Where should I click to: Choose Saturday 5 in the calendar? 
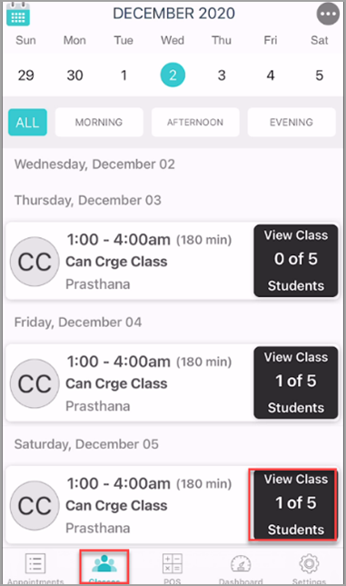point(319,75)
